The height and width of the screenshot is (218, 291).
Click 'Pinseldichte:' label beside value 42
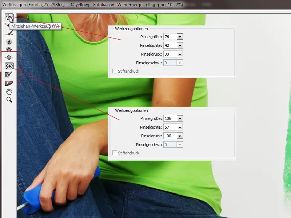pos(151,45)
